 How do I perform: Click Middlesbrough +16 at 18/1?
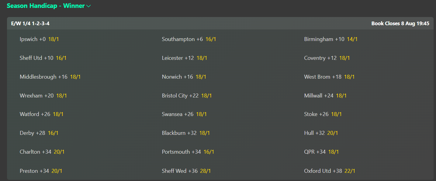pos(50,77)
